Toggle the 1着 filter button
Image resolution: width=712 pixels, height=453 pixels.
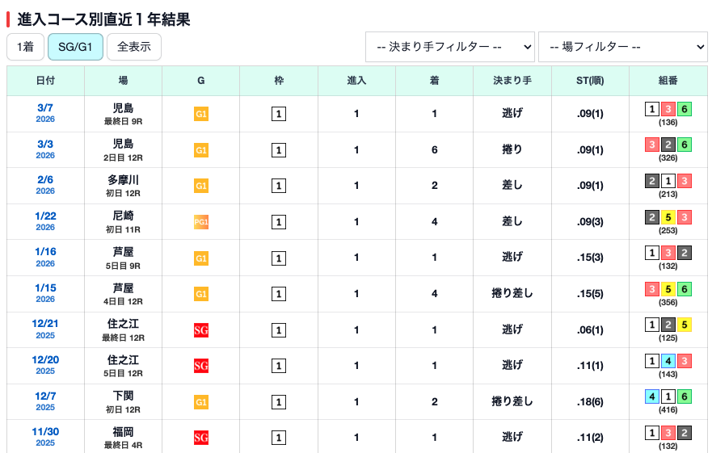[x=26, y=47]
